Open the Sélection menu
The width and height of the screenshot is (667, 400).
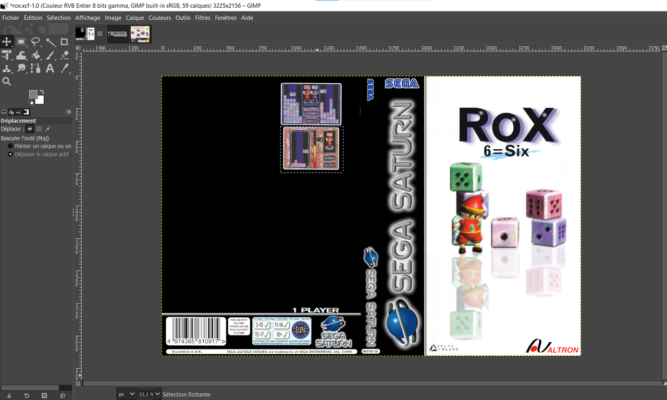point(58,18)
